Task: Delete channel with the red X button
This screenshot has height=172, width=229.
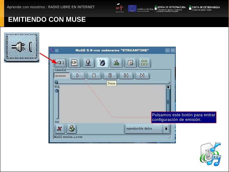Action: click(59, 129)
